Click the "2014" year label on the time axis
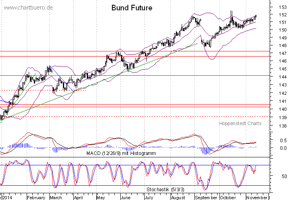288x200 pixels. (x=7, y=198)
